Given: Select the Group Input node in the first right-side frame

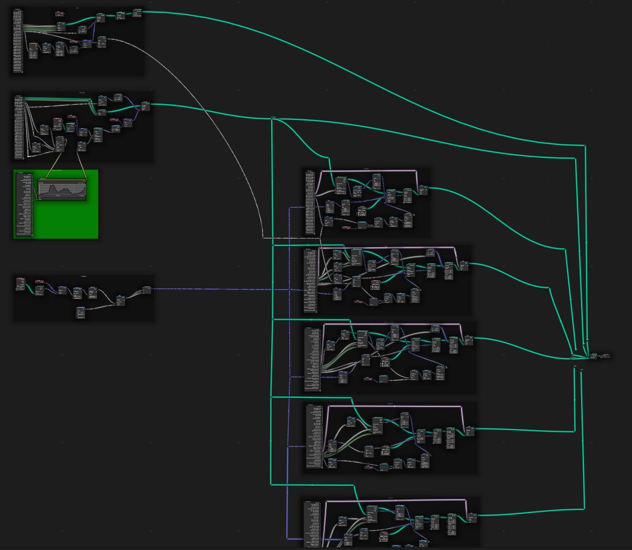Looking at the screenshot, I should coord(310,202).
